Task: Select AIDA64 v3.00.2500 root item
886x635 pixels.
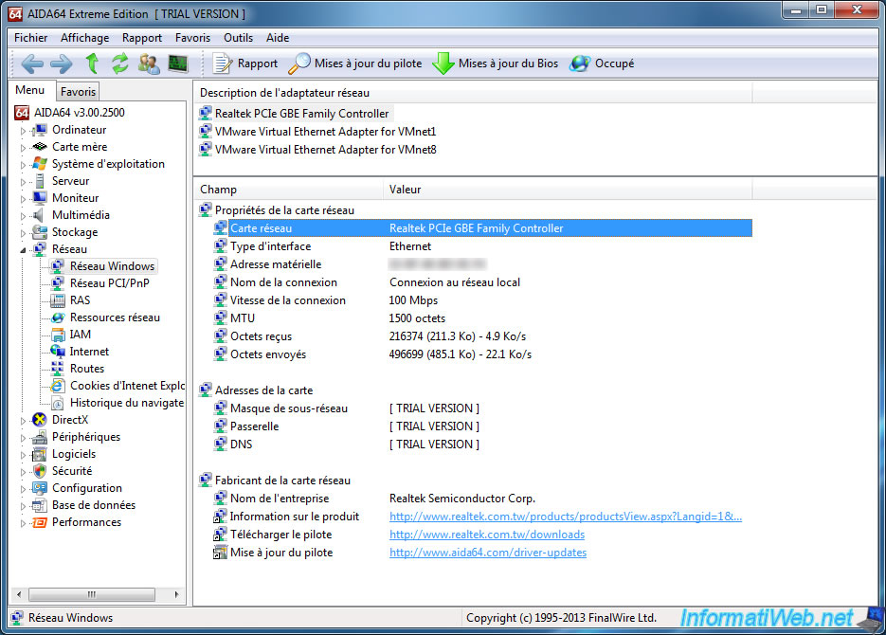Action: click(x=79, y=113)
